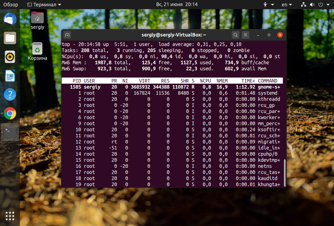Click the %MEM column header
The height and width of the screenshot is (226, 334).
(x=222, y=81)
